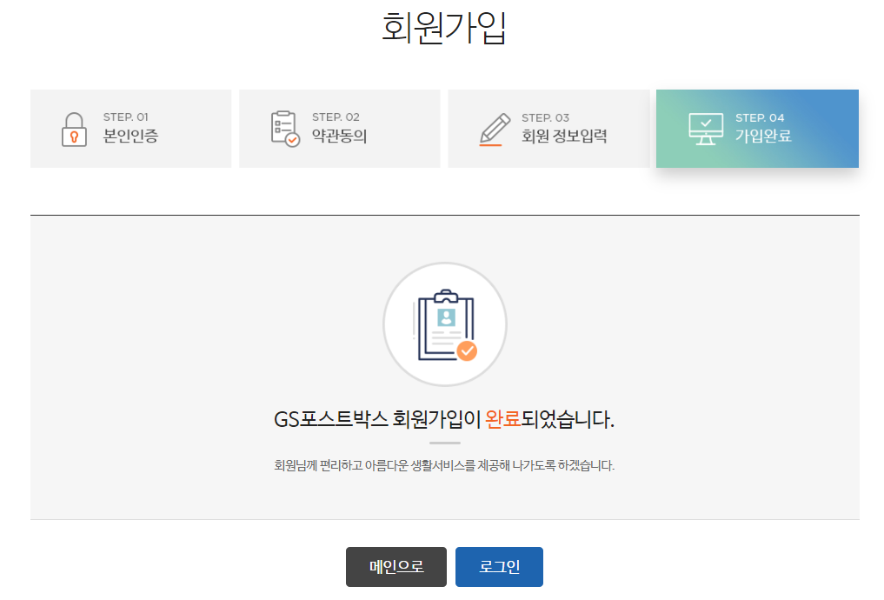Select the 약관동의 step label
This screenshot has width=884, height=600.
tap(339, 136)
